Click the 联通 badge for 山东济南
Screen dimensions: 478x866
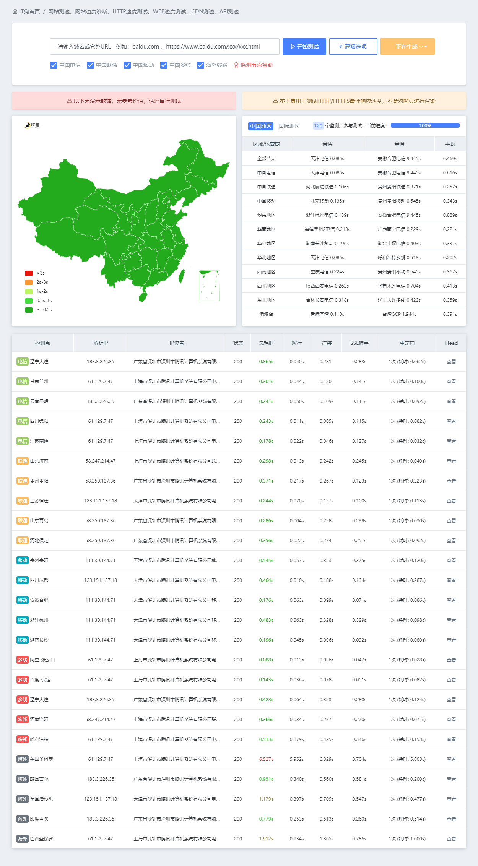pos(23,461)
